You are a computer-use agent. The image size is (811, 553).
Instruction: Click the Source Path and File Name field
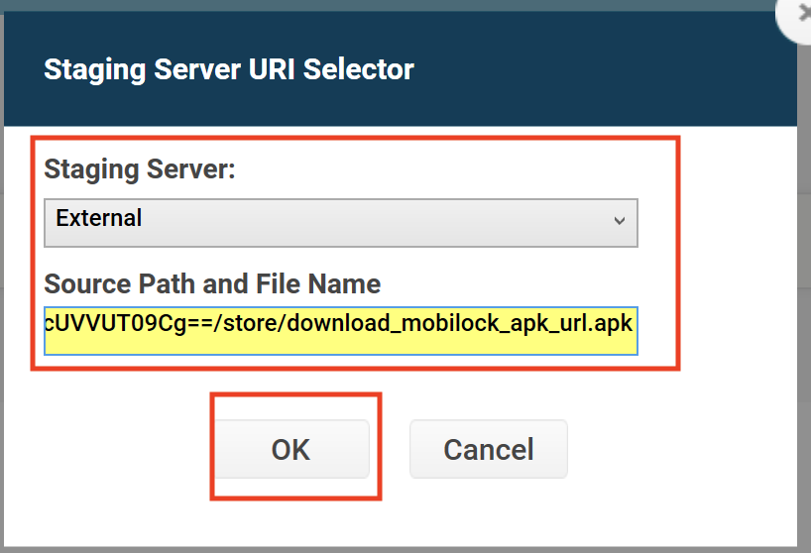(341, 331)
